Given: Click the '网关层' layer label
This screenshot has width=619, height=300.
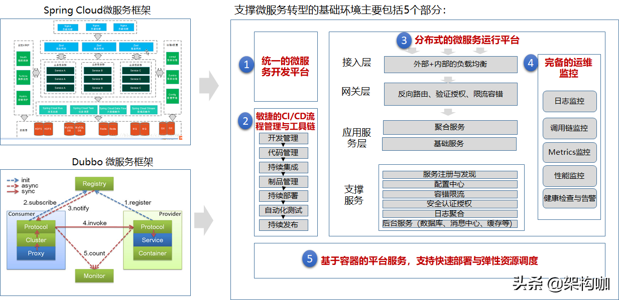Looking at the screenshot, I should point(356,92).
